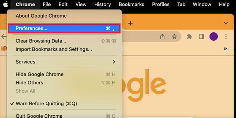Open the Profiles menu
This screenshot has height=118, width=236.
coord(161,4)
